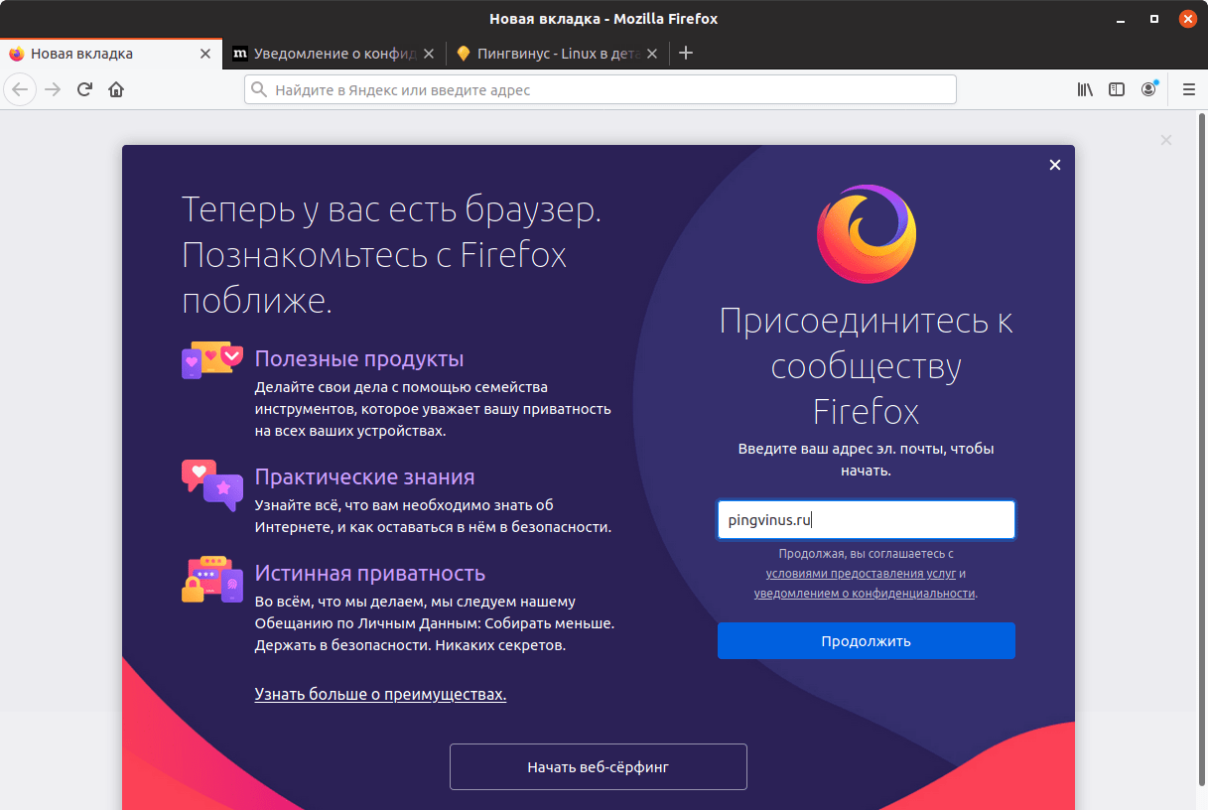Viewport: 1208px width, 810px height.
Task: Click 'Начать веб-сёрфинг' button
Action: [599, 766]
